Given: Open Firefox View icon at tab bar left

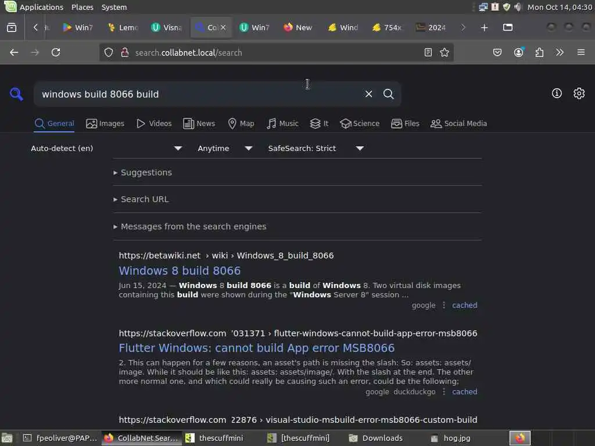Looking at the screenshot, I should (12, 27).
